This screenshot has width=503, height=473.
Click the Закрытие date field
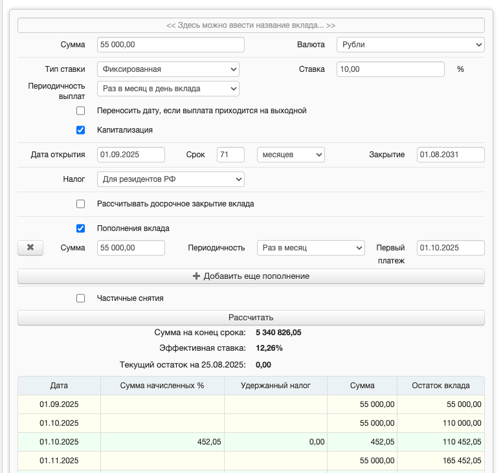(x=451, y=155)
